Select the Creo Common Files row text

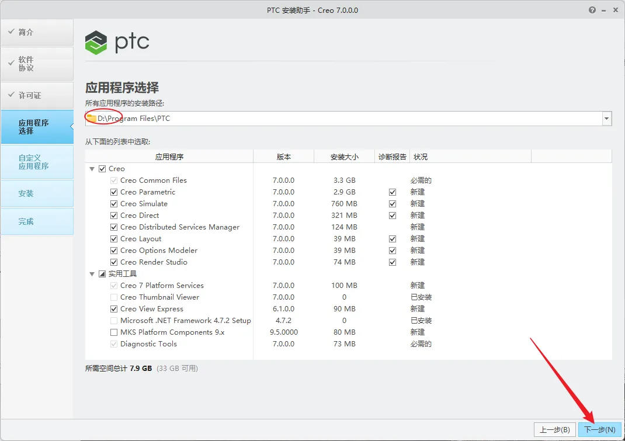154,180
